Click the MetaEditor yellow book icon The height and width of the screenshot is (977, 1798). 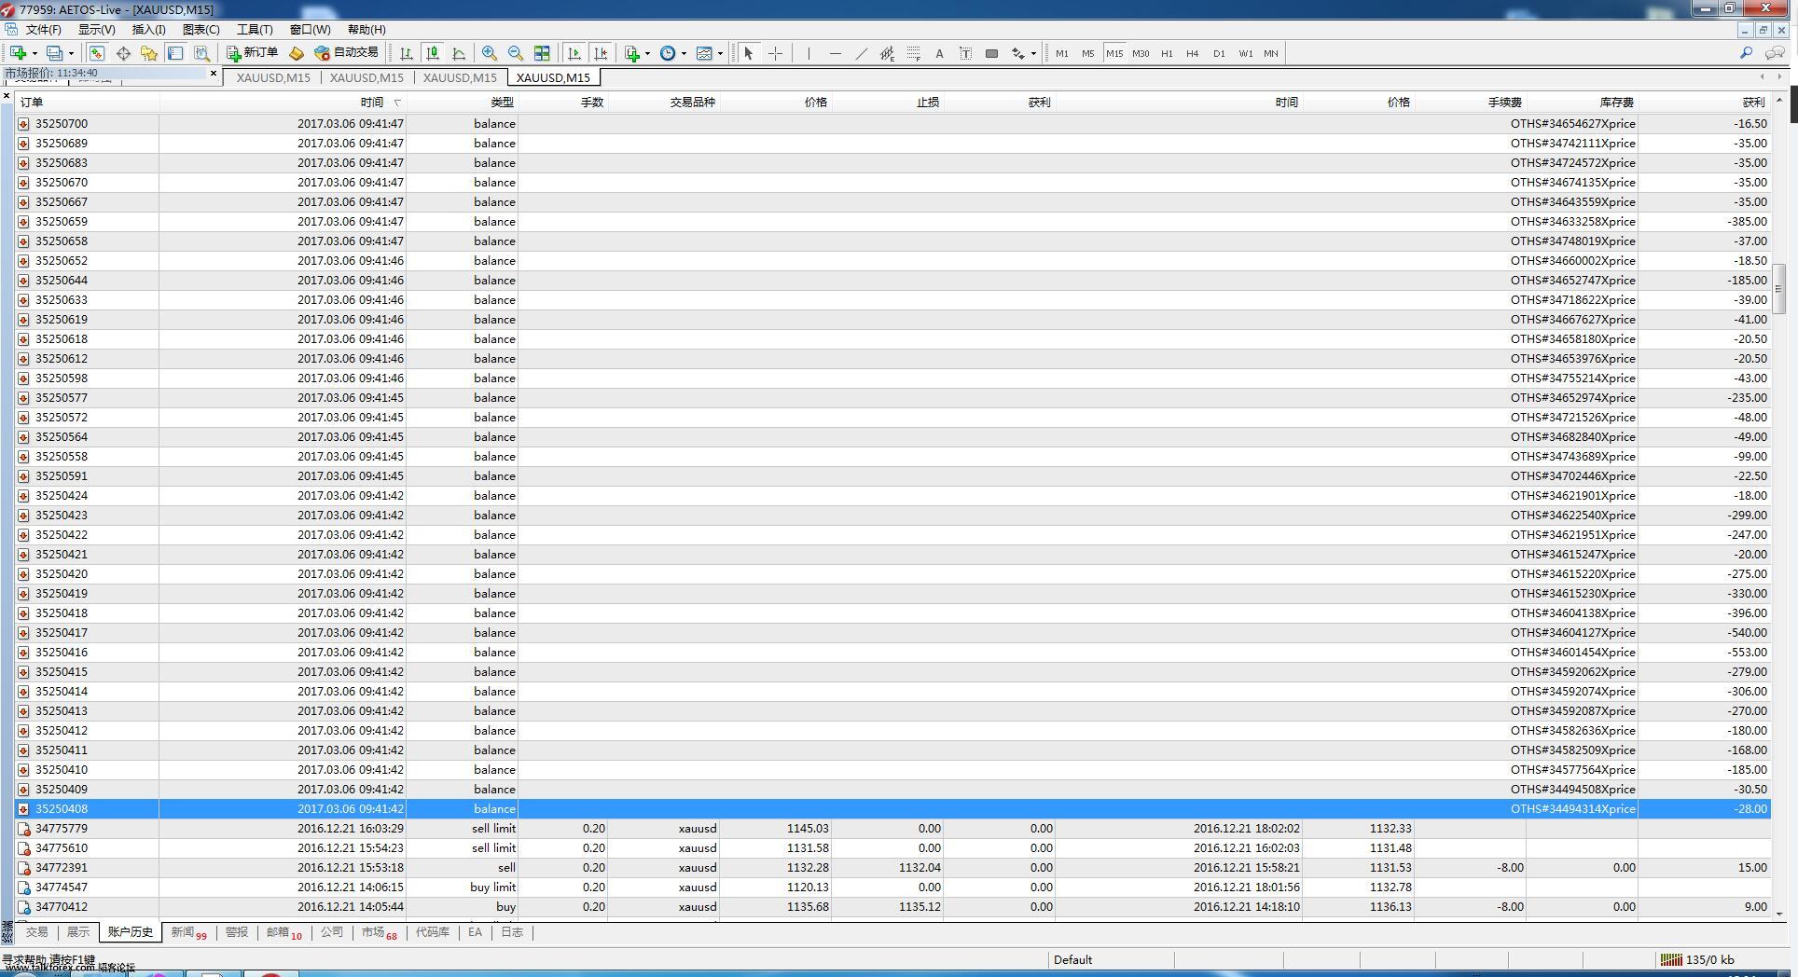pos(297,53)
